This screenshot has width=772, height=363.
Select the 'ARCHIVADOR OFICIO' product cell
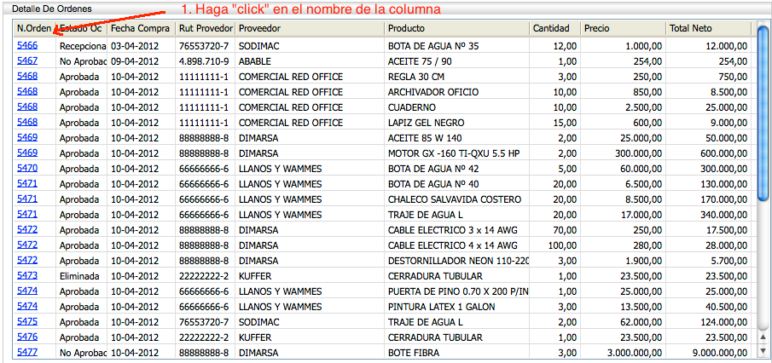point(457,92)
